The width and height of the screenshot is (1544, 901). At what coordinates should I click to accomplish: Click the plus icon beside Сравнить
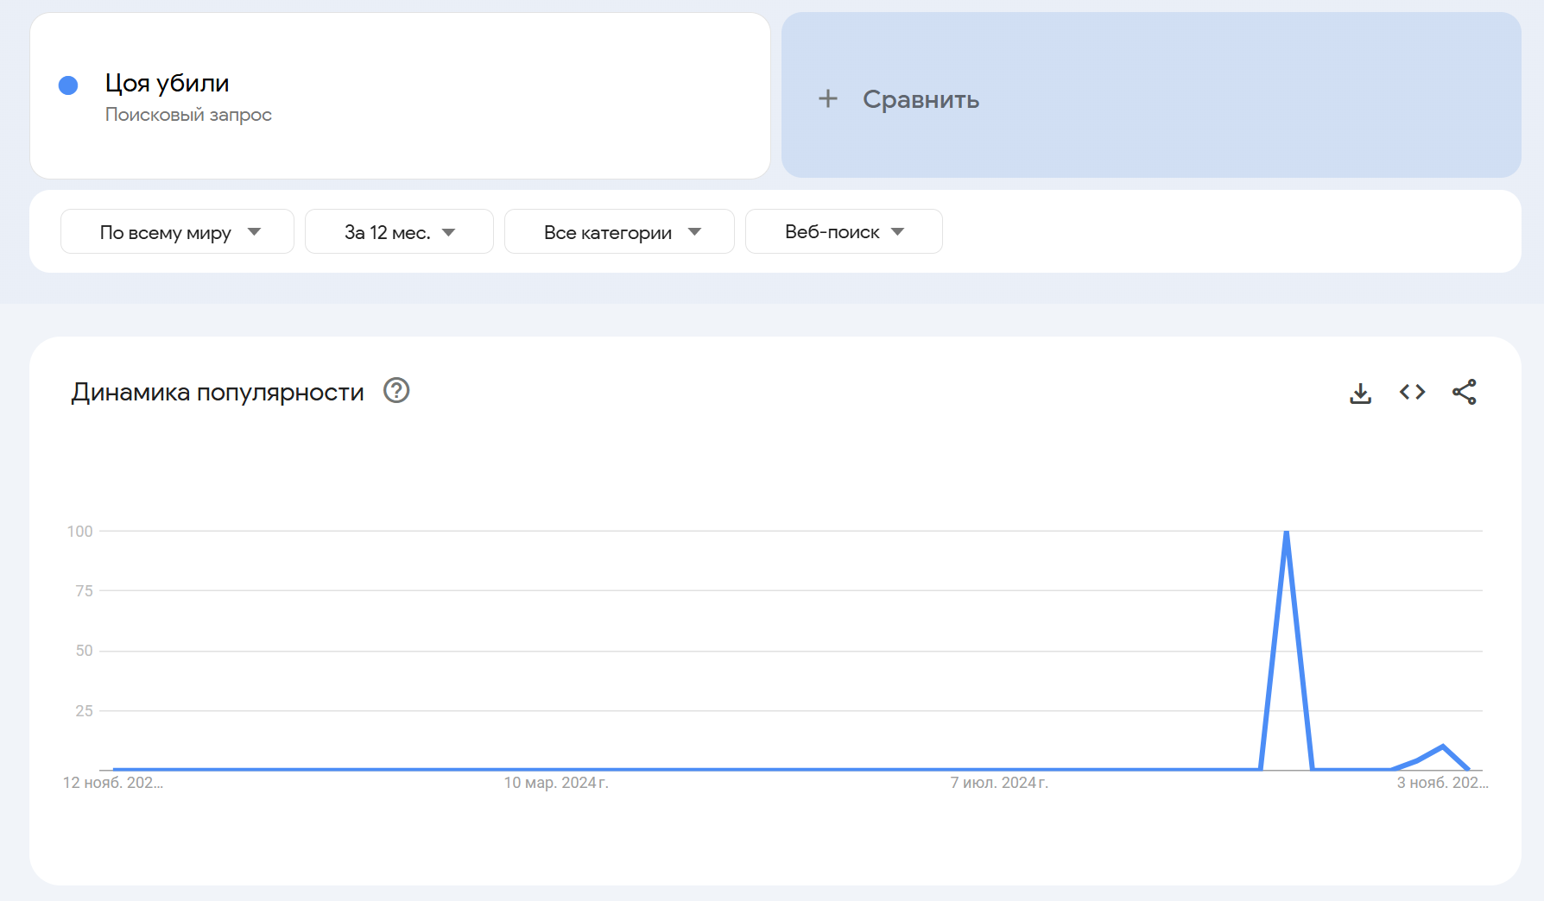pos(827,99)
